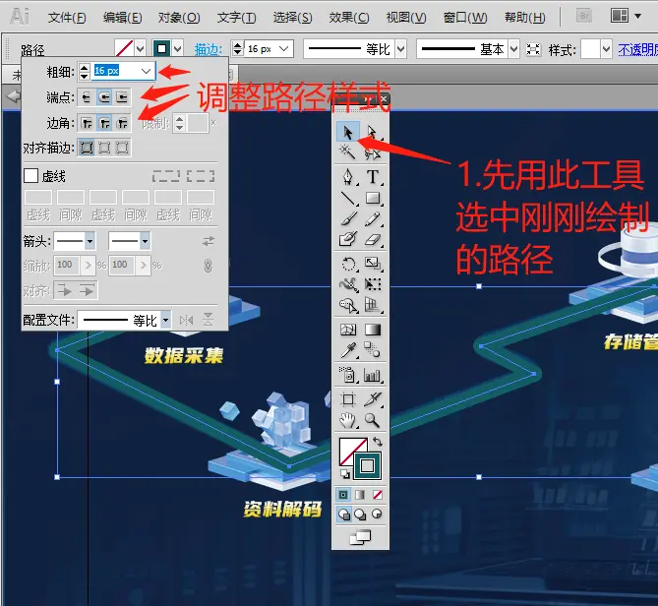Open stroke weight dropdown in control bar
658x606 pixels.
point(284,49)
